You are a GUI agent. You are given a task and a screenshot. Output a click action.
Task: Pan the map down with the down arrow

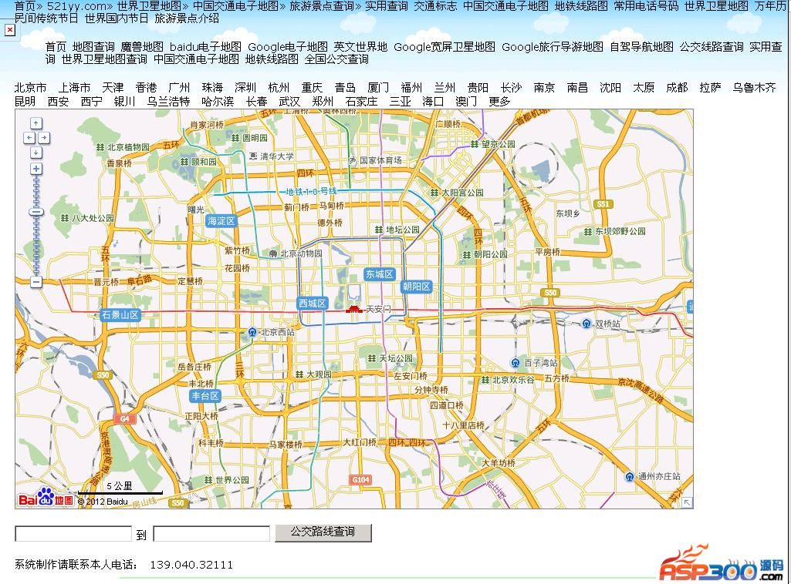click(x=36, y=152)
